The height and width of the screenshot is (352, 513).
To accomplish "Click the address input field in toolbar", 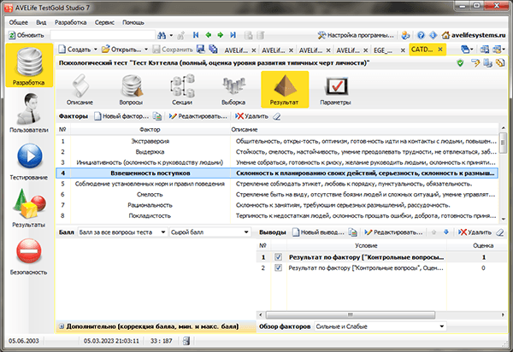I will [103, 35].
